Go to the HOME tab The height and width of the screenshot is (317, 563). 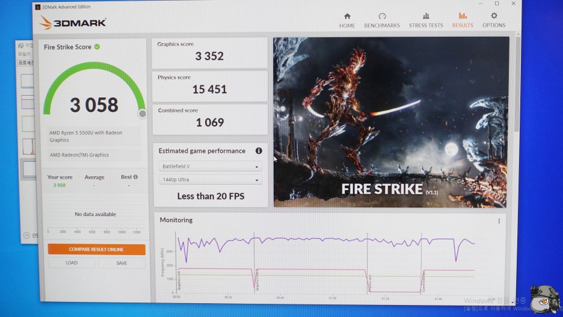(347, 20)
